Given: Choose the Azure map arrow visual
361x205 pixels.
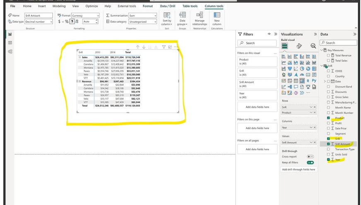Looking at the screenshot, I should tap(296, 75).
